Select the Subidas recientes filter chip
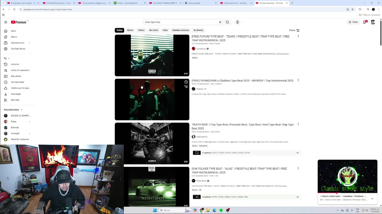Viewport: 382px width, 214px height. (x=181, y=30)
